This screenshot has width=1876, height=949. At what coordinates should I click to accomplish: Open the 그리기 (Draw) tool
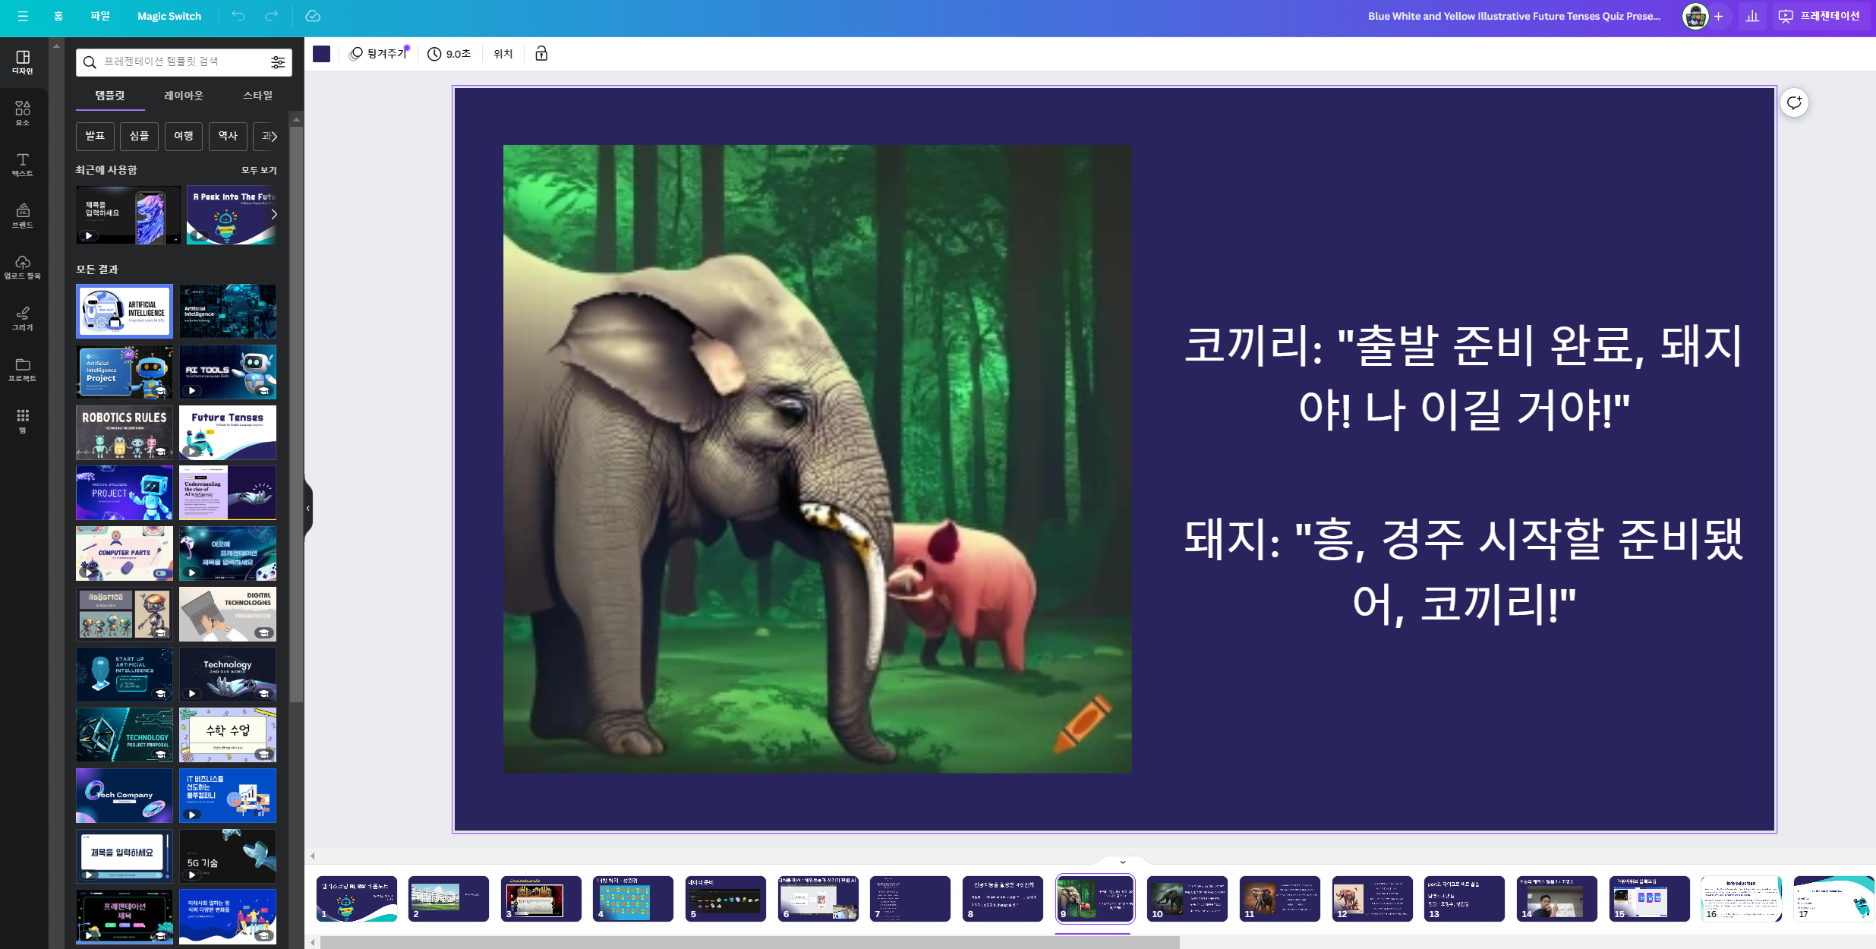pos(23,318)
